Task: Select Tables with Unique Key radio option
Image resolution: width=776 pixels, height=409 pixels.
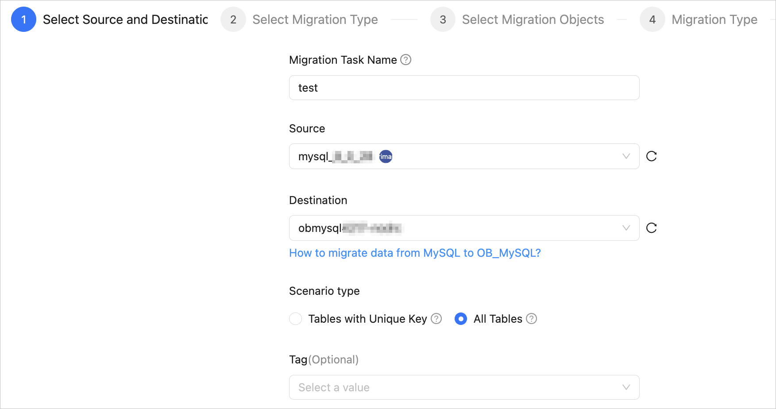Action: [296, 319]
